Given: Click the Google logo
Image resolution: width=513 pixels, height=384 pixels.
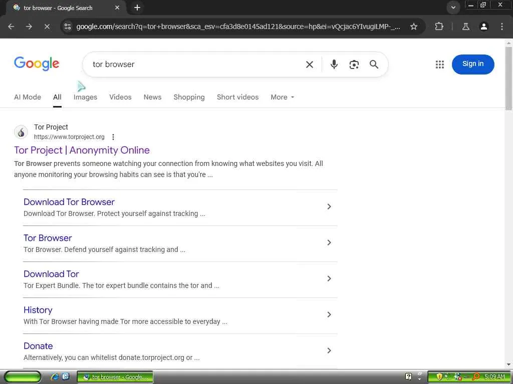Looking at the screenshot, I should tap(37, 63).
